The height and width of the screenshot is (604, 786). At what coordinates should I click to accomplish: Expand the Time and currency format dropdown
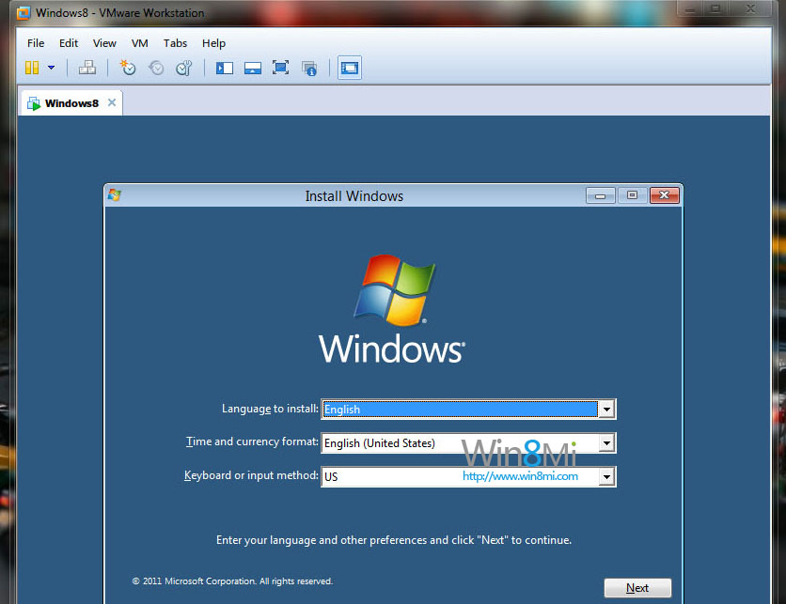pos(606,442)
